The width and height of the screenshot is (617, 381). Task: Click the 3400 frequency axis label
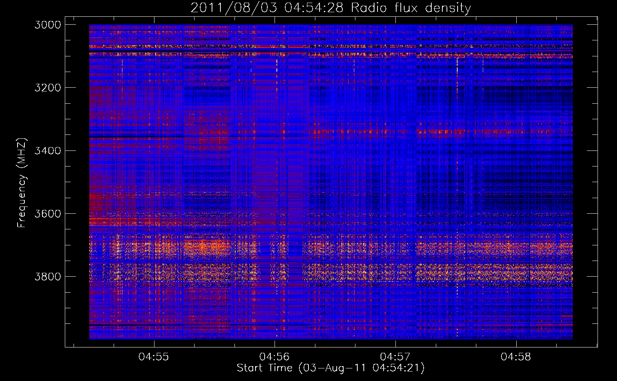pyautogui.click(x=48, y=150)
